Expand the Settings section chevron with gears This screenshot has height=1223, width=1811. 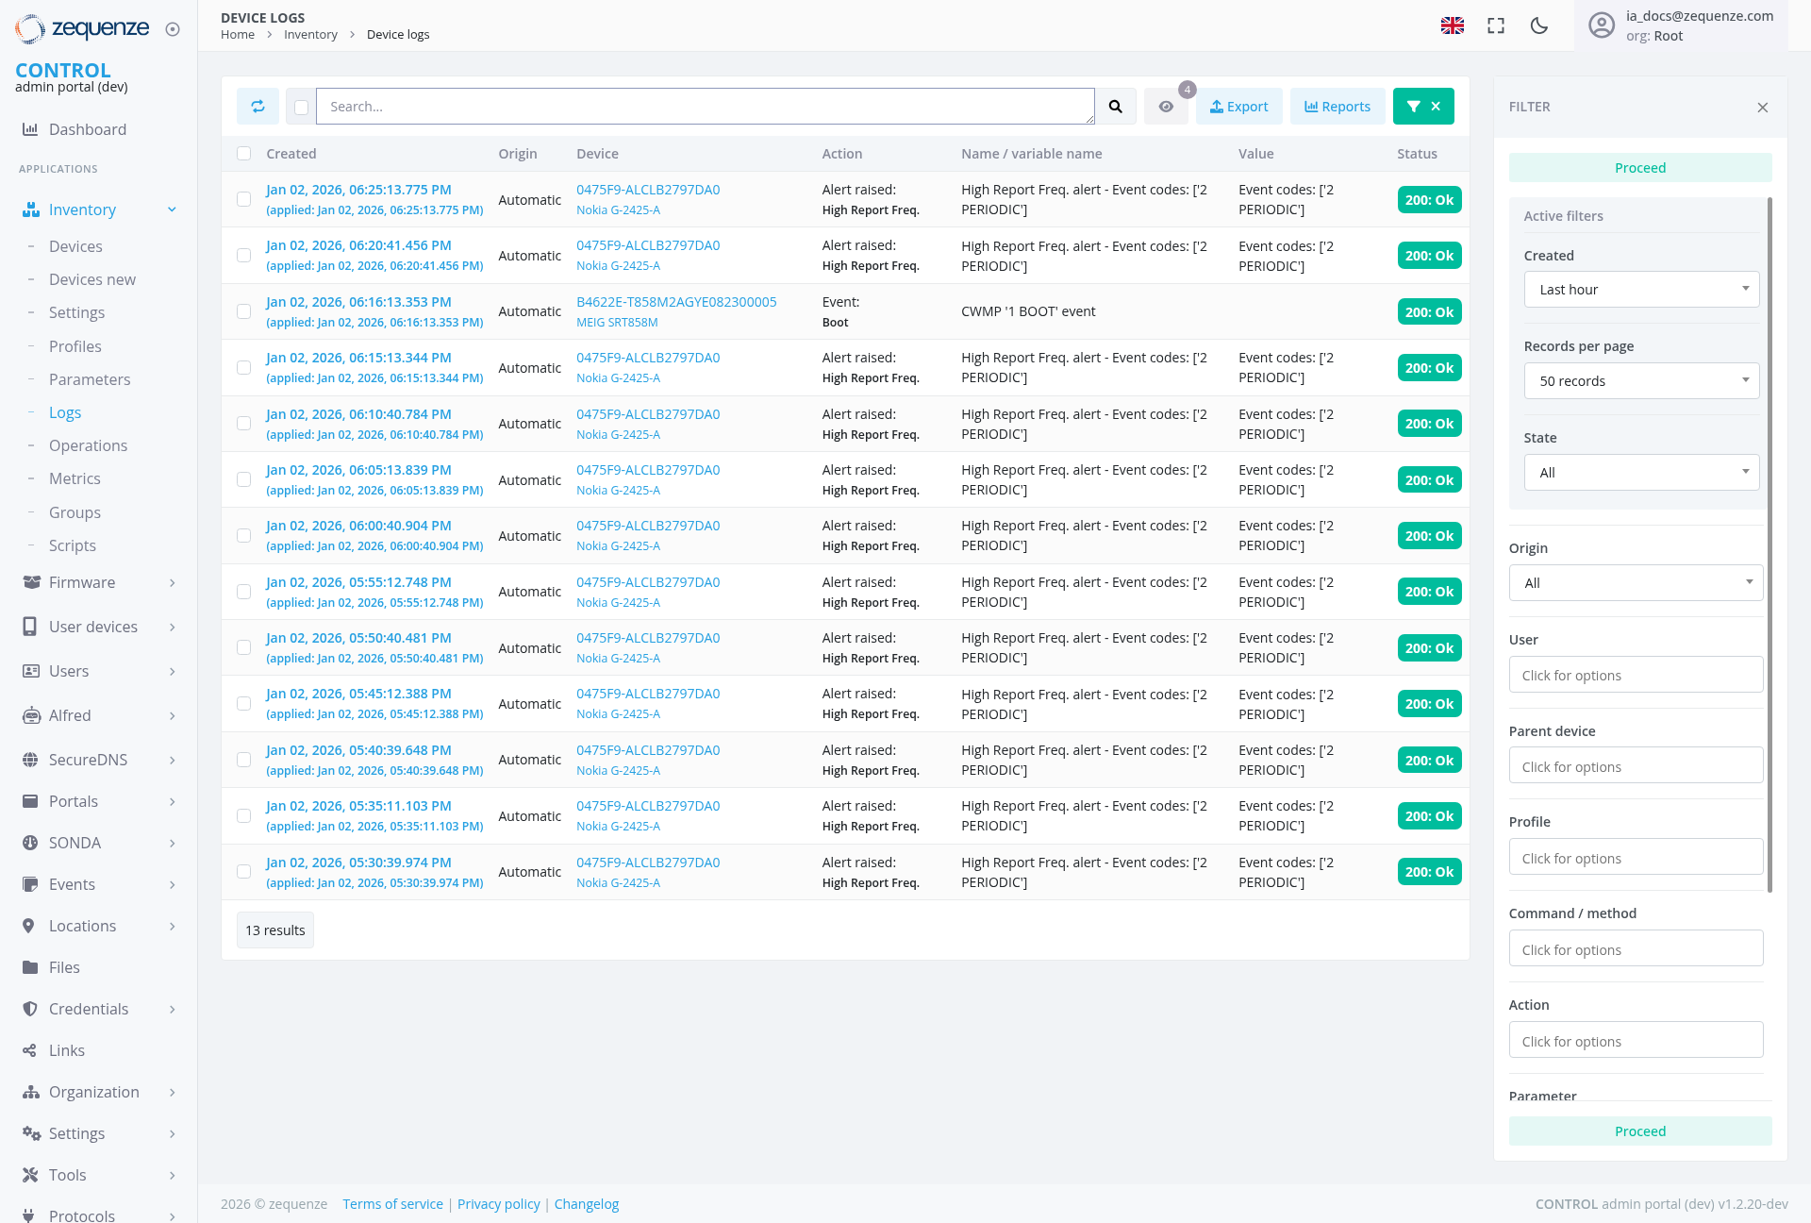point(172,1133)
